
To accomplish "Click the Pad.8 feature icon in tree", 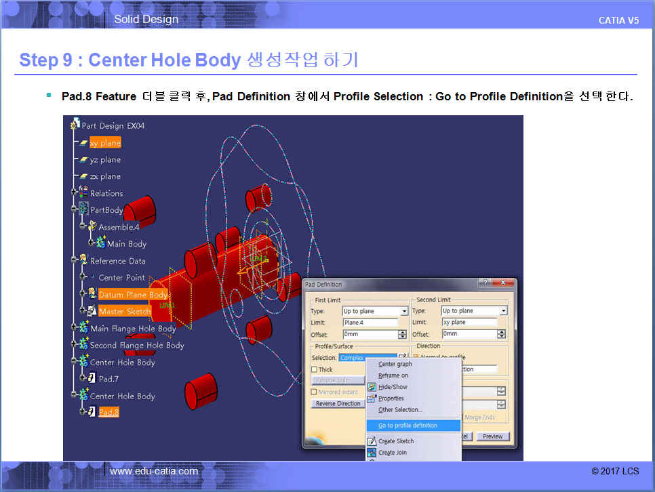I will click(x=92, y=412).
